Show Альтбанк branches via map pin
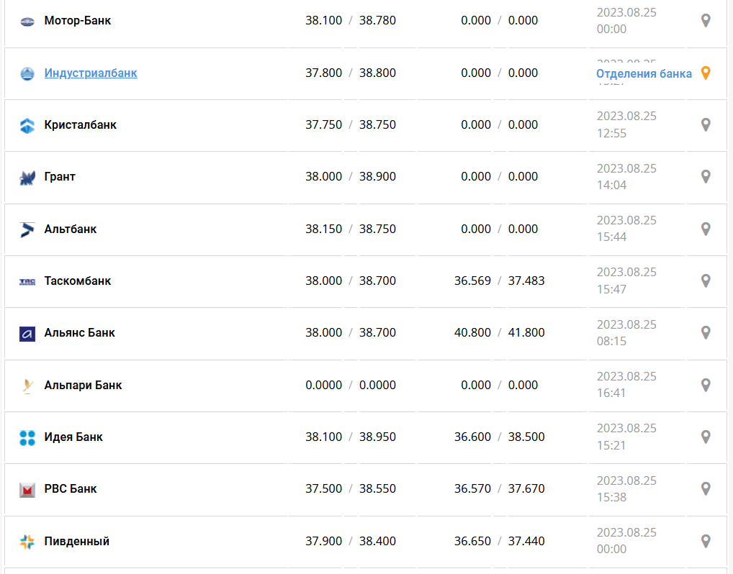Viewport: 733px width, 574px height. pos(706,229)
